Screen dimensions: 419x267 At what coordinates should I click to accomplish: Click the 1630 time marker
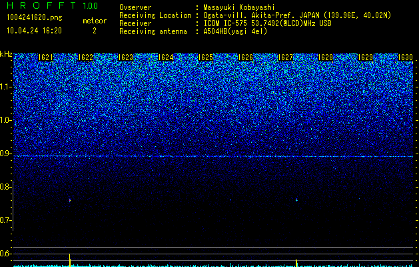[x=406, y=57]
